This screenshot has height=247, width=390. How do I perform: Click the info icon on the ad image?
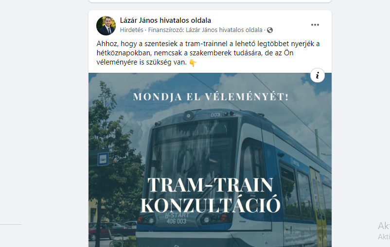(318, 75)
